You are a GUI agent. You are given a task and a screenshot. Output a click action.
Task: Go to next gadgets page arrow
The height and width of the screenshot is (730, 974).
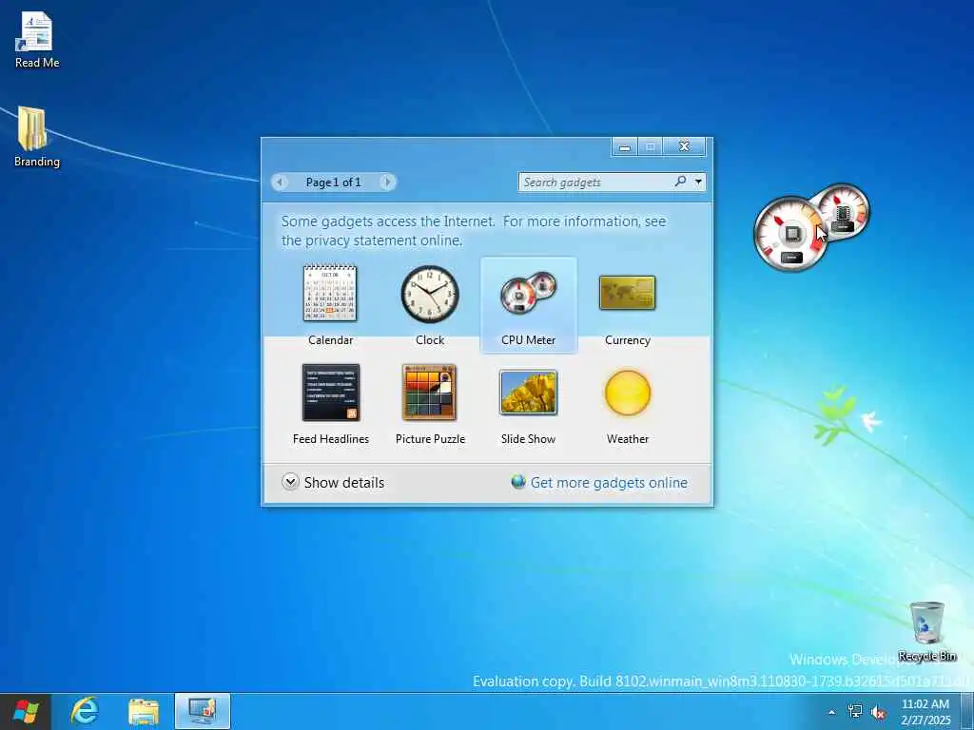click(x=388, y=182)
